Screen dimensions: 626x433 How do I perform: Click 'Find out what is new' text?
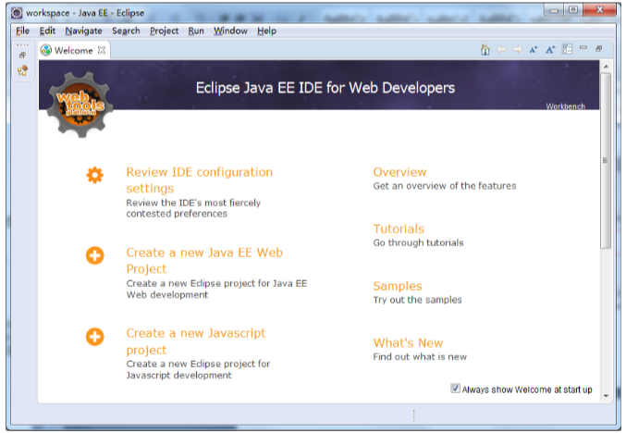coord(420,357)
